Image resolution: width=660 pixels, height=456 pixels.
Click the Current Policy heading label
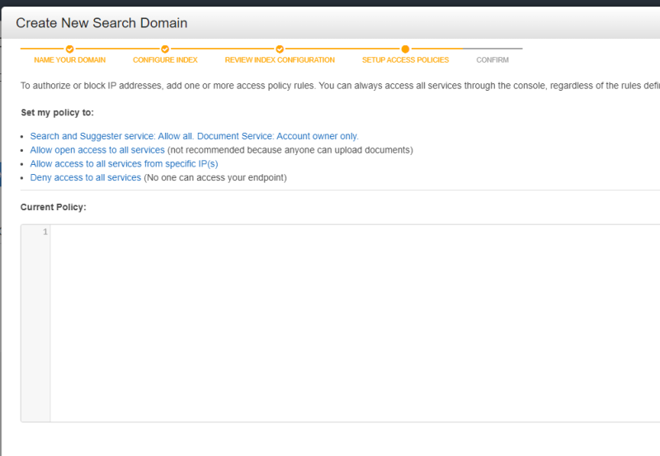[53, 207]
